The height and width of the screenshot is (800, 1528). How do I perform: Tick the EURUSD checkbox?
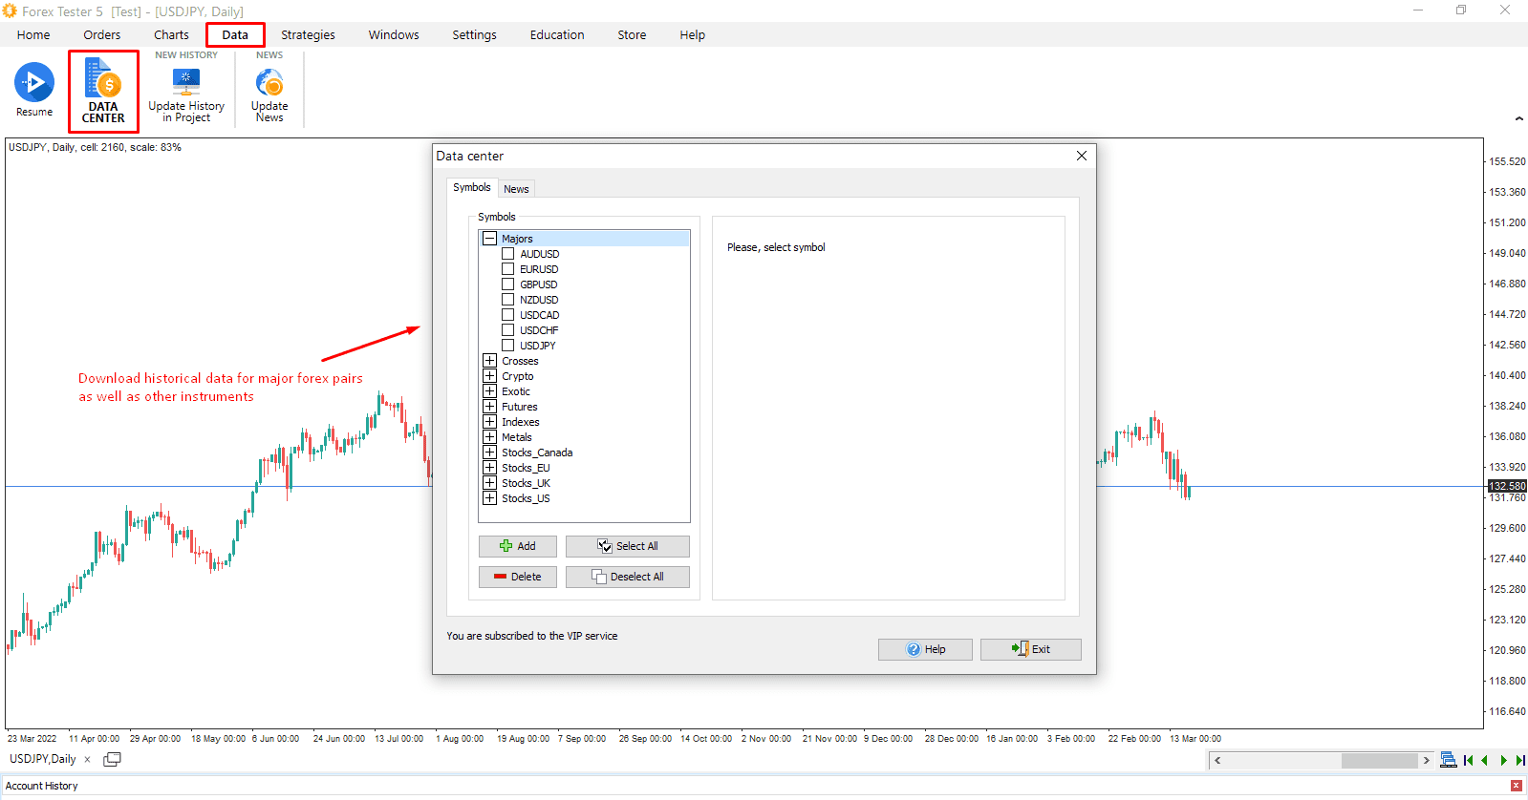coord(508,269)
